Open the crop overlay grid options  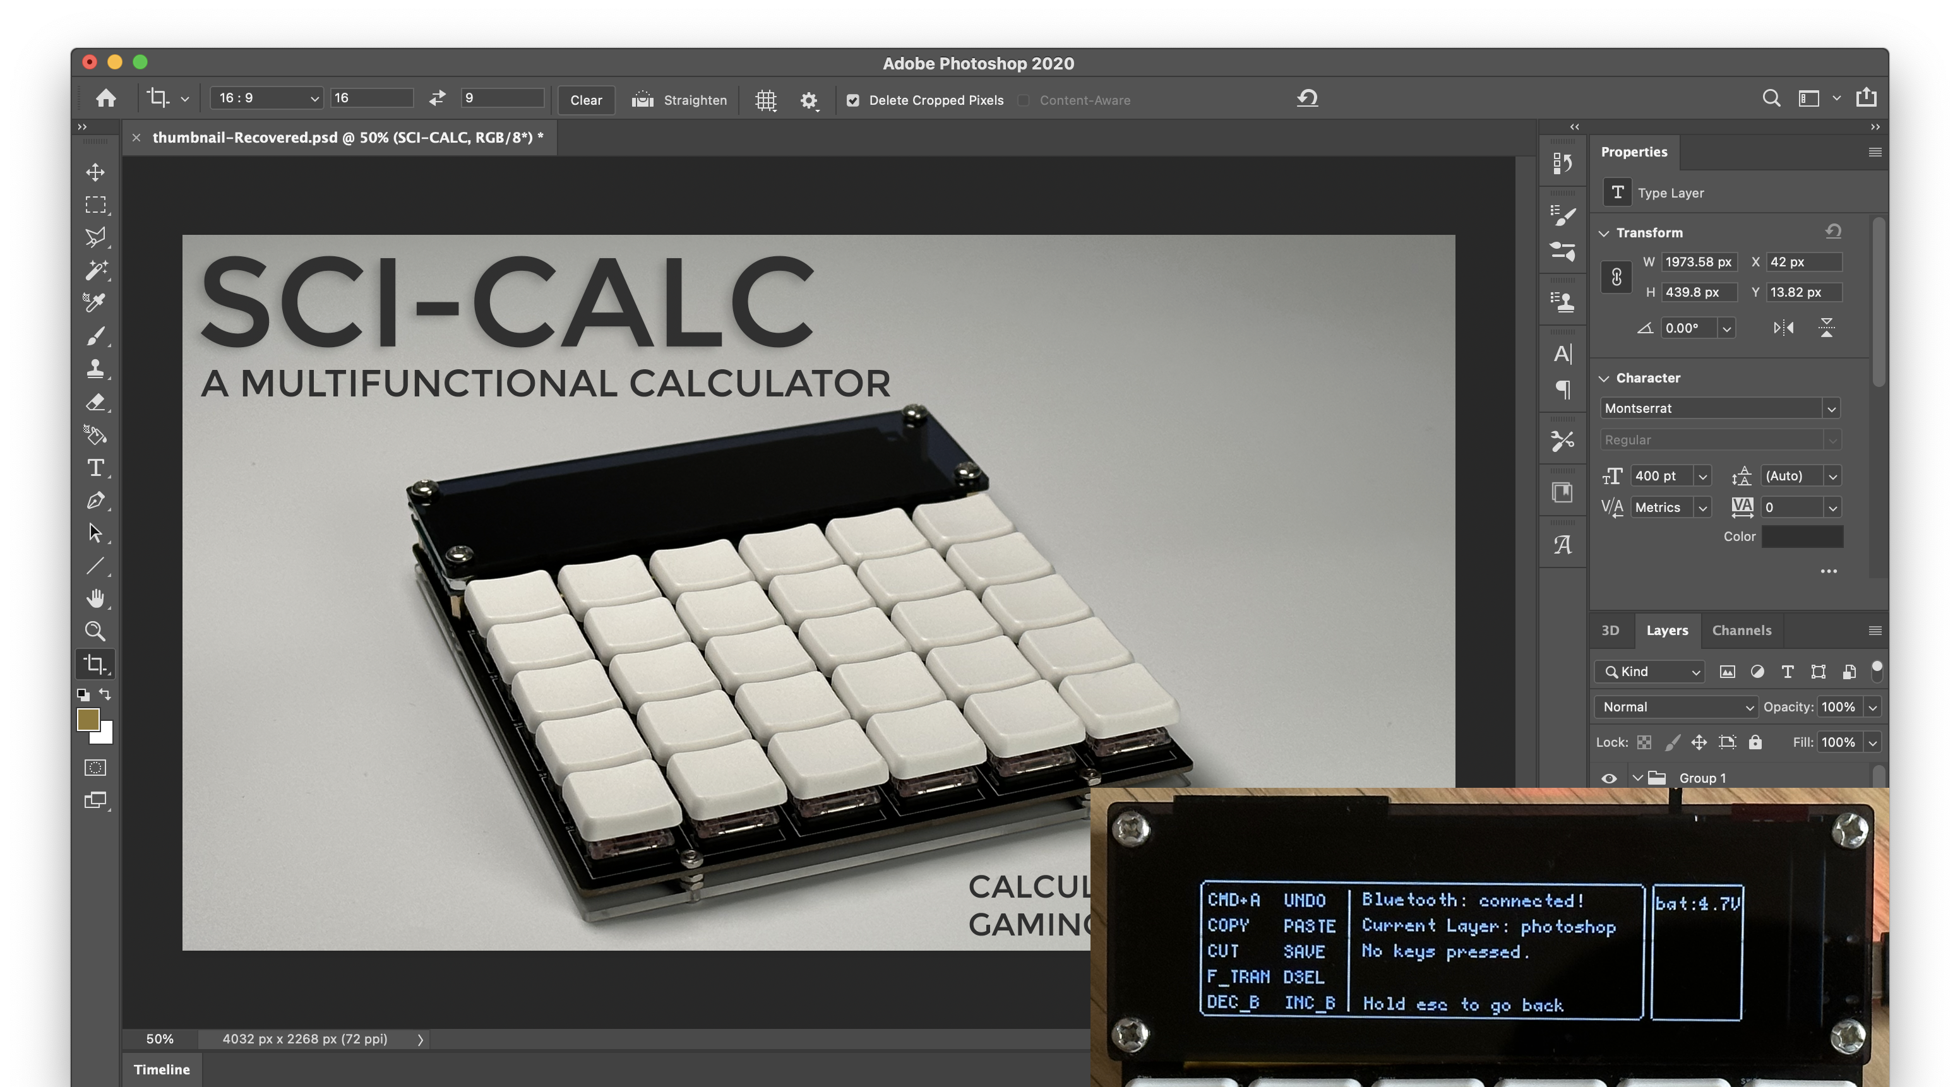tap(766, 100)
